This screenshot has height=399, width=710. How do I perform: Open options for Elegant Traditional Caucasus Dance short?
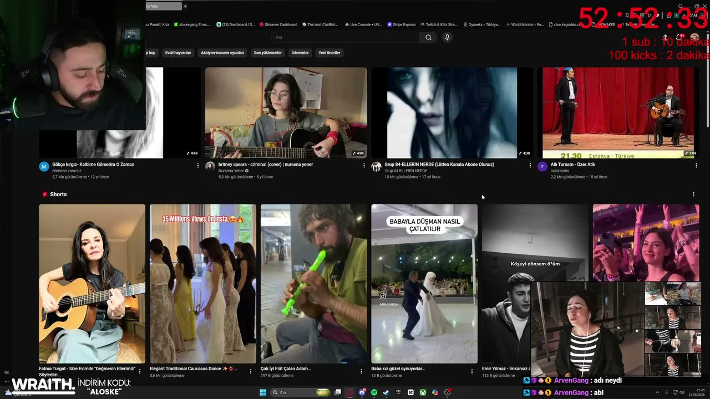[x=251, y=371]
